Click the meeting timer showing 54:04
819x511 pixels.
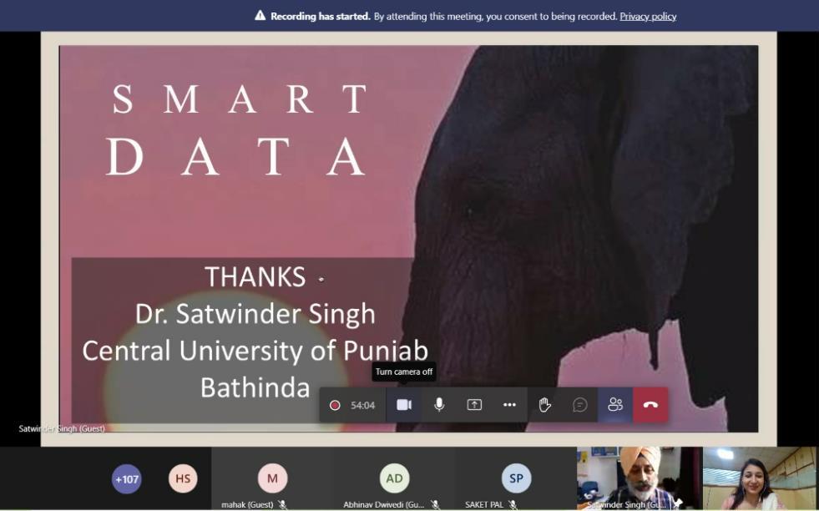click(362, 405)
